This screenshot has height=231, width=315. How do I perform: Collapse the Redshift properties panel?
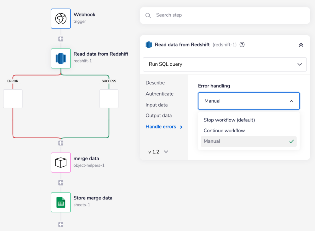(x=301, y=45)
